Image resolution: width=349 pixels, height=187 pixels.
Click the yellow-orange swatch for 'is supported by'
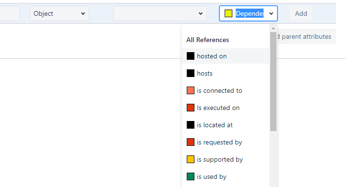click(x=191, y=159)
